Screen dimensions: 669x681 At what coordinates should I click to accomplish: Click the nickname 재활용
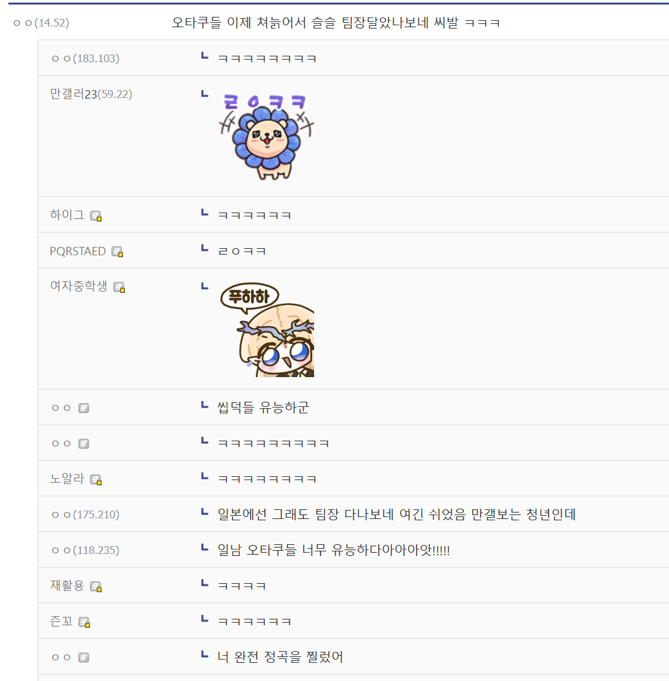point(67,586)
